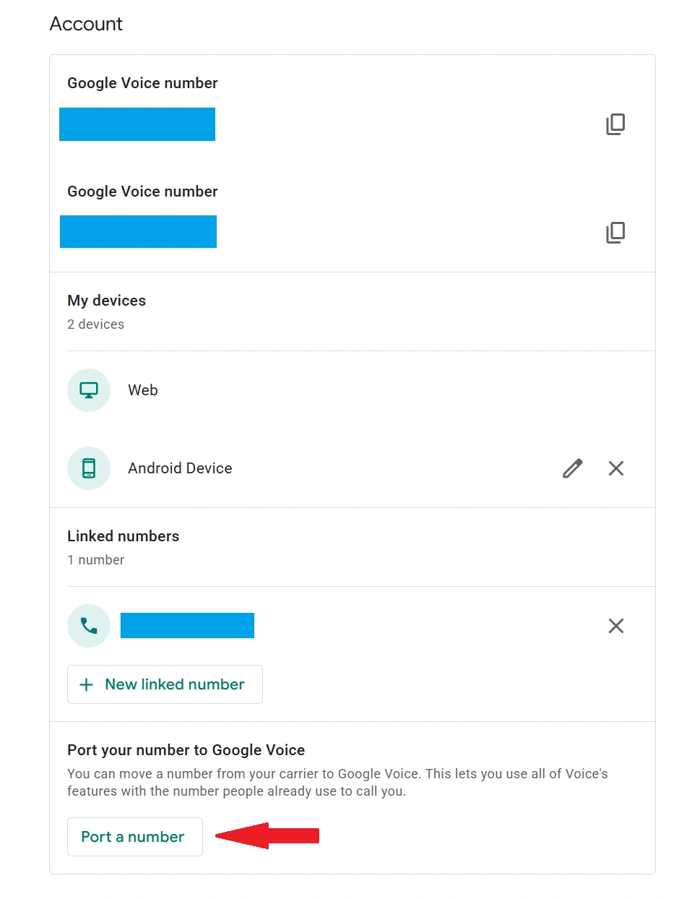Screen dimensions: 692x899
Task: Click the redacted linked phone number
Action: point(187,626)
